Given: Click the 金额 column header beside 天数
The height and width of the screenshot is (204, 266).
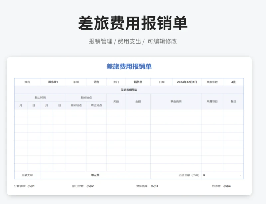Looking at the screenshot, I should coord(138,102).
